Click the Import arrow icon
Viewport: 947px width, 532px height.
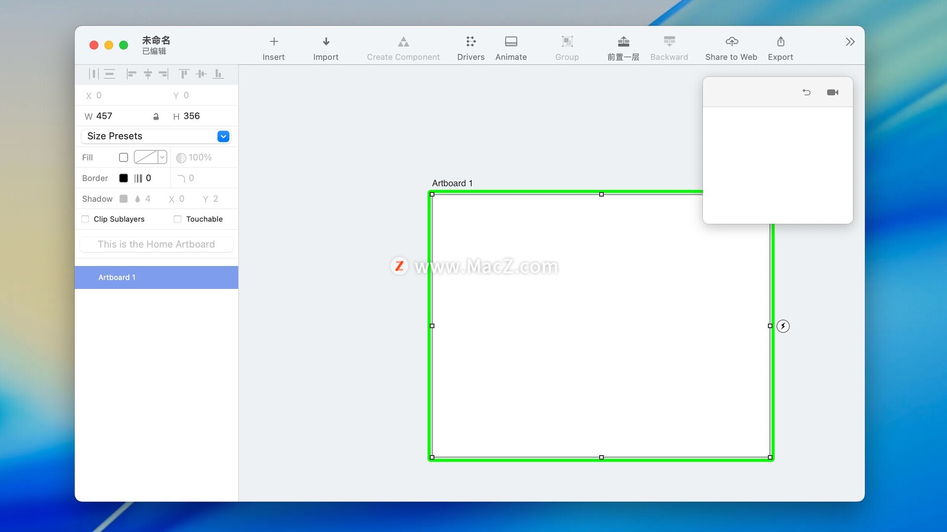[326, 42]
